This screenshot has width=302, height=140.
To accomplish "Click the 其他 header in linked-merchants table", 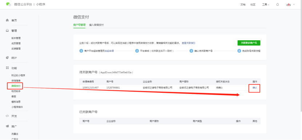I will tap(255, 121).
